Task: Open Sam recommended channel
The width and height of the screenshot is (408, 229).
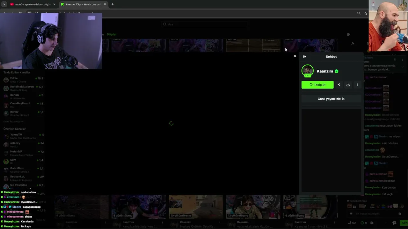Action: click(x=24, y=162)
